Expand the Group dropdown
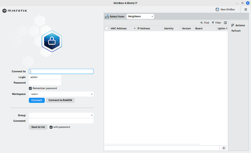Image resolution: width=251 pixels, height=153 pixels. click(x=61, y=115)
